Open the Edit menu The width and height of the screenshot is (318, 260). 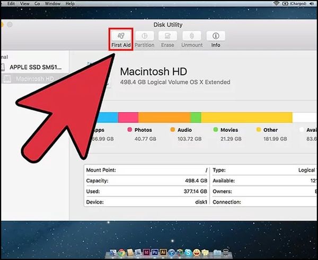(x=11, y=4)
